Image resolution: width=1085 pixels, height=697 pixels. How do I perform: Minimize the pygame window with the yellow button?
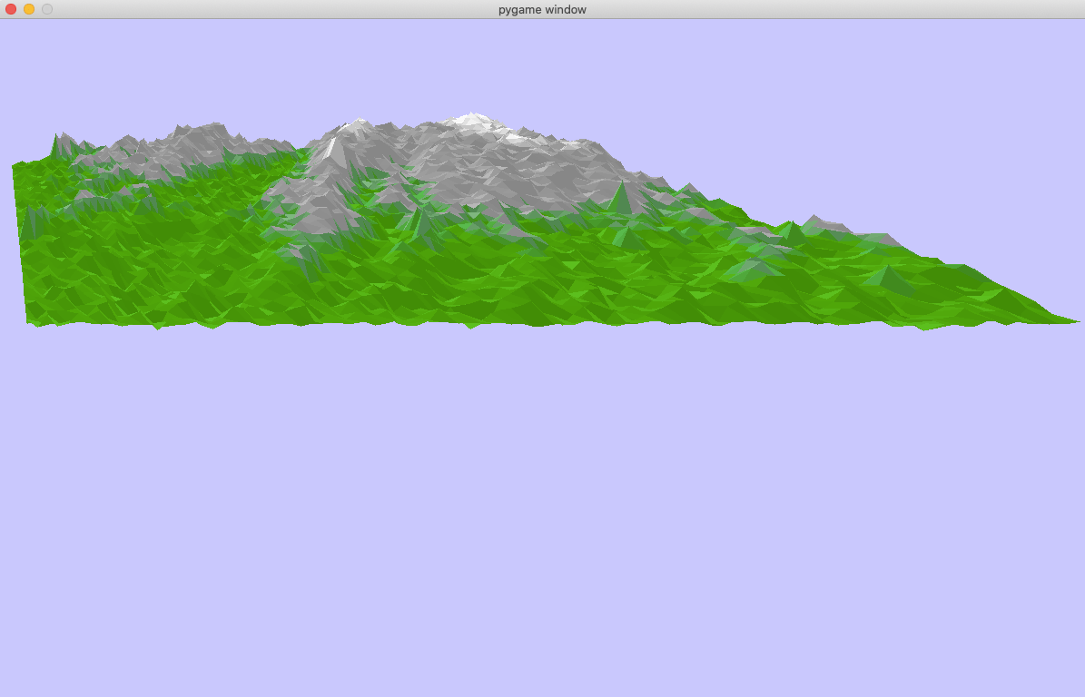(29, 9)
